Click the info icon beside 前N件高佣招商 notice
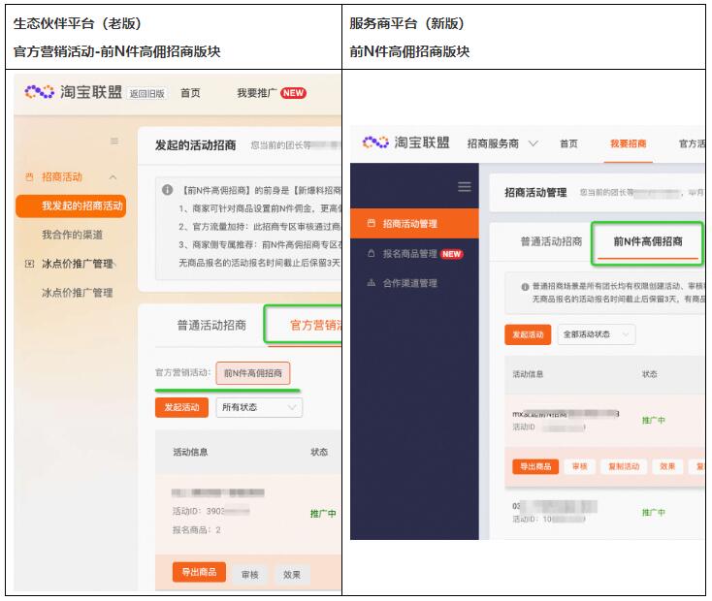This screenshot has width=712, height=601. click(167, 190)
